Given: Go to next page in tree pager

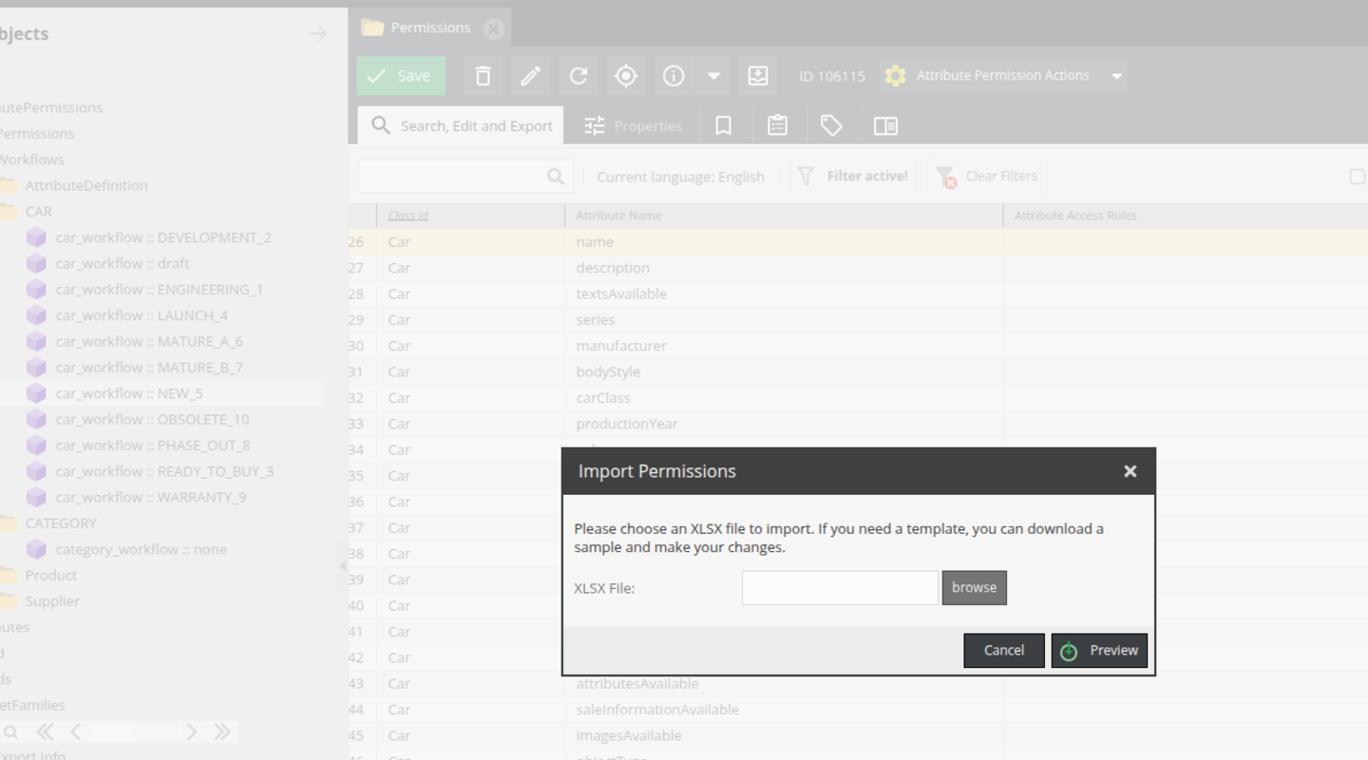Looking at the screenshot, I should coord(191,731).
